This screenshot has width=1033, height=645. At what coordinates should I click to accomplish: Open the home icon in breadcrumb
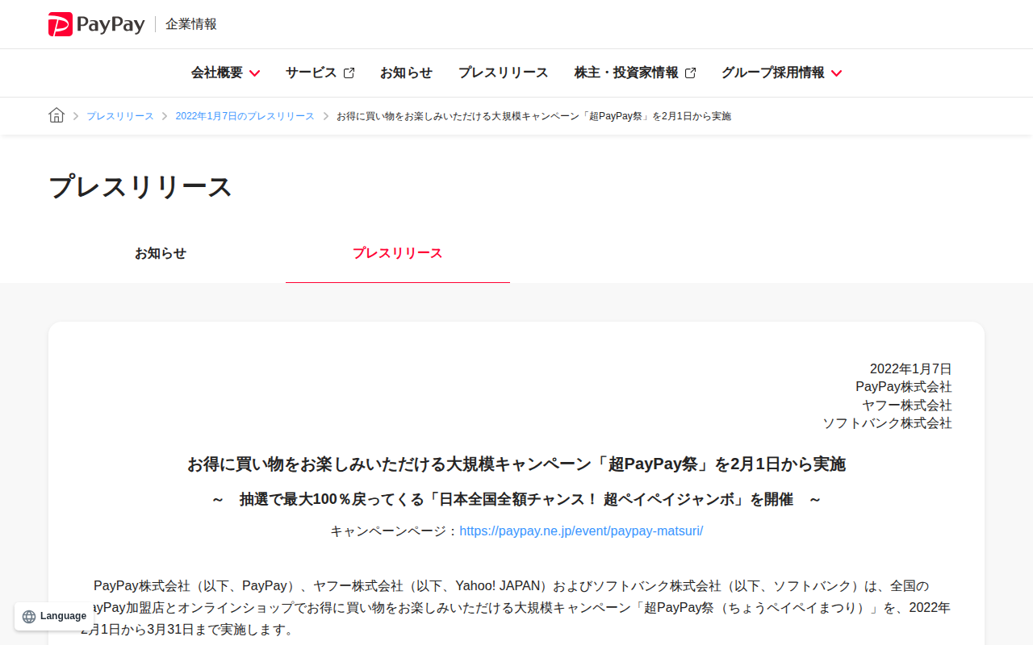[56, 115]
